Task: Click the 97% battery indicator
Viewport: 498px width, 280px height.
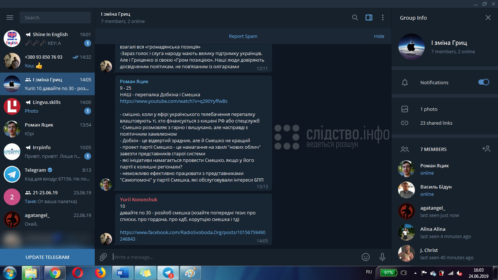Action: pyautogui.click(x=388, y=272)
